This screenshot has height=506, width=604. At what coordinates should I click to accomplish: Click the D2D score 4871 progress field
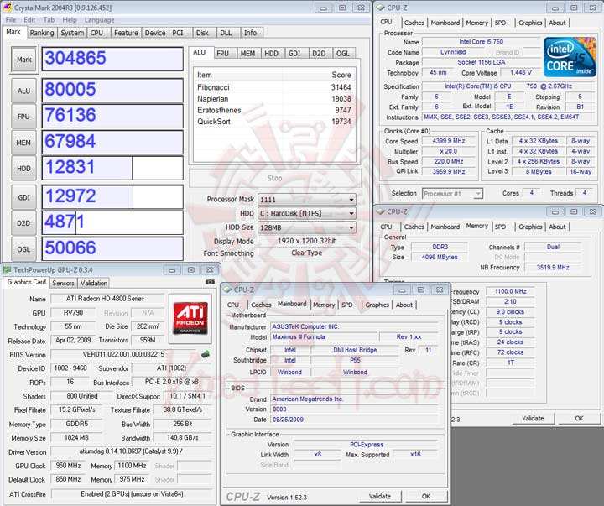pyautogui.click(x=112, y=222)
